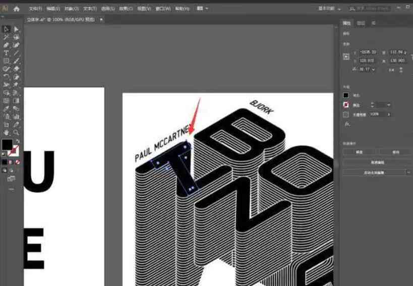Click the Home icon in top bar
Screen dimensions: 413x286
click(16, 9)
